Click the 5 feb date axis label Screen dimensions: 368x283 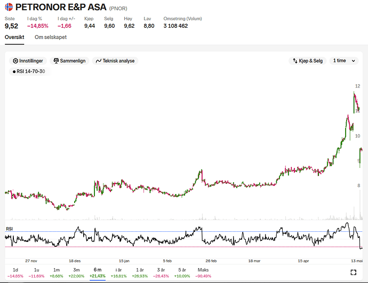point(167,261)
